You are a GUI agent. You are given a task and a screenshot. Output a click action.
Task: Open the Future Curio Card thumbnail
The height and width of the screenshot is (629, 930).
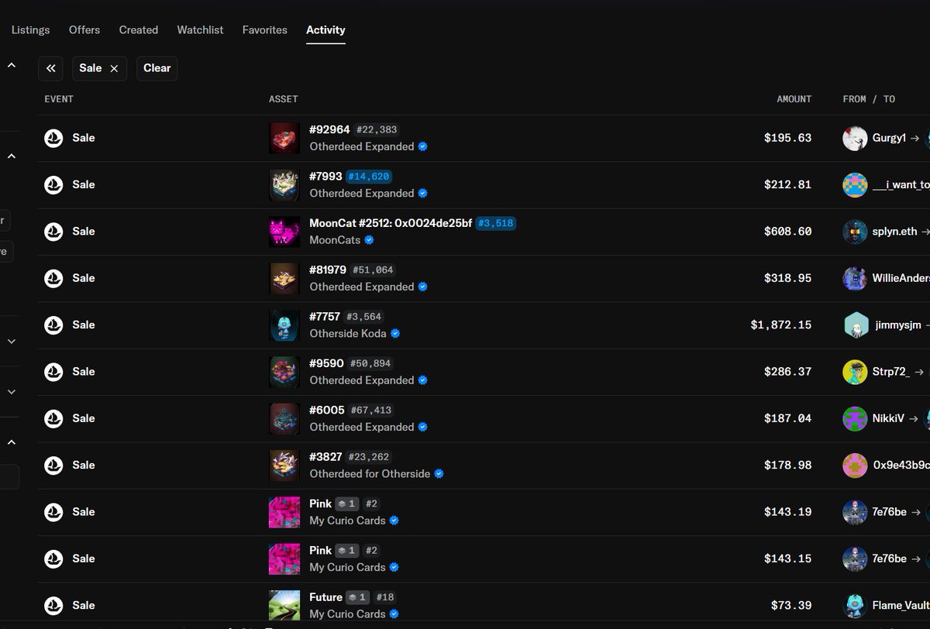[284, 605]
